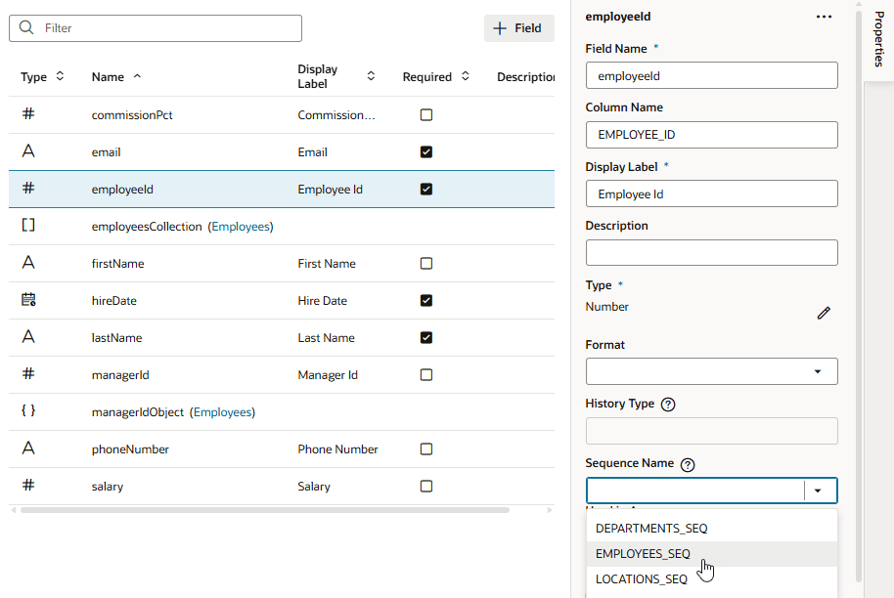Click the Sequence Name help icon
Viewport: 894px width, 598px height.
tap(687, 465)
